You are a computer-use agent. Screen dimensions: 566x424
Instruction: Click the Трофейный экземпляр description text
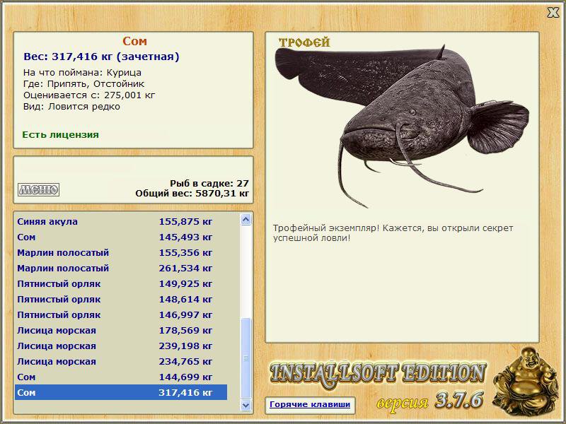(393, 233)
